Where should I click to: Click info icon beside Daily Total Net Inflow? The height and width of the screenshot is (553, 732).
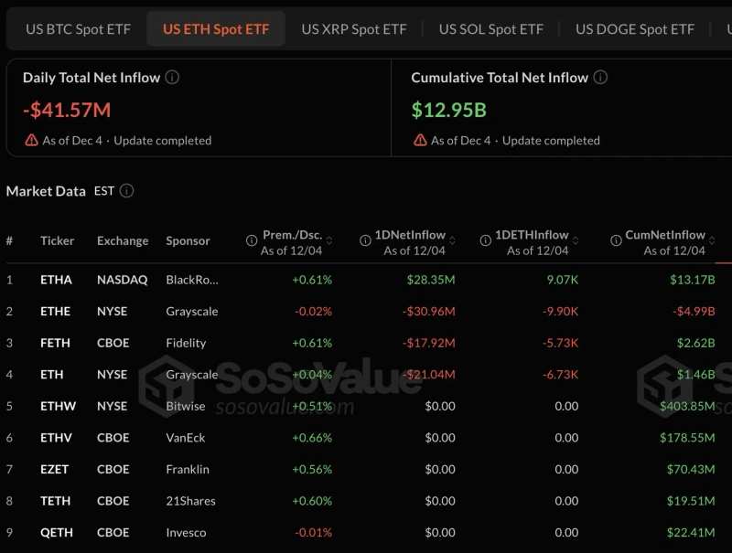[172, 78]
